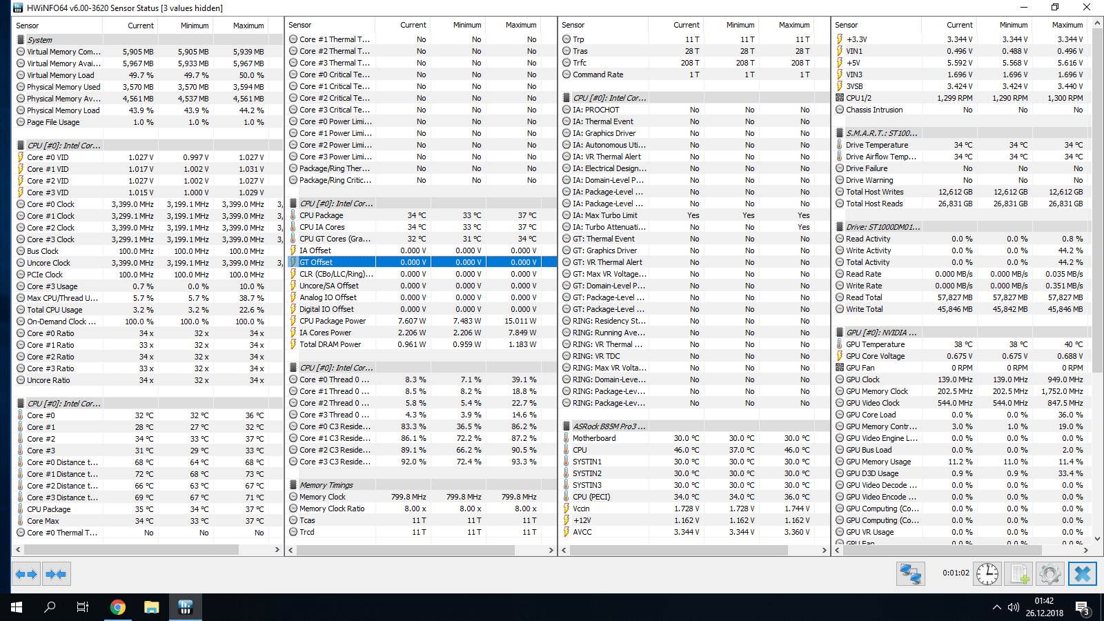Viewport: 1104px width, 621px height.
Task: Click the Memory Timings group header
Action: click(x=421, y=485)
